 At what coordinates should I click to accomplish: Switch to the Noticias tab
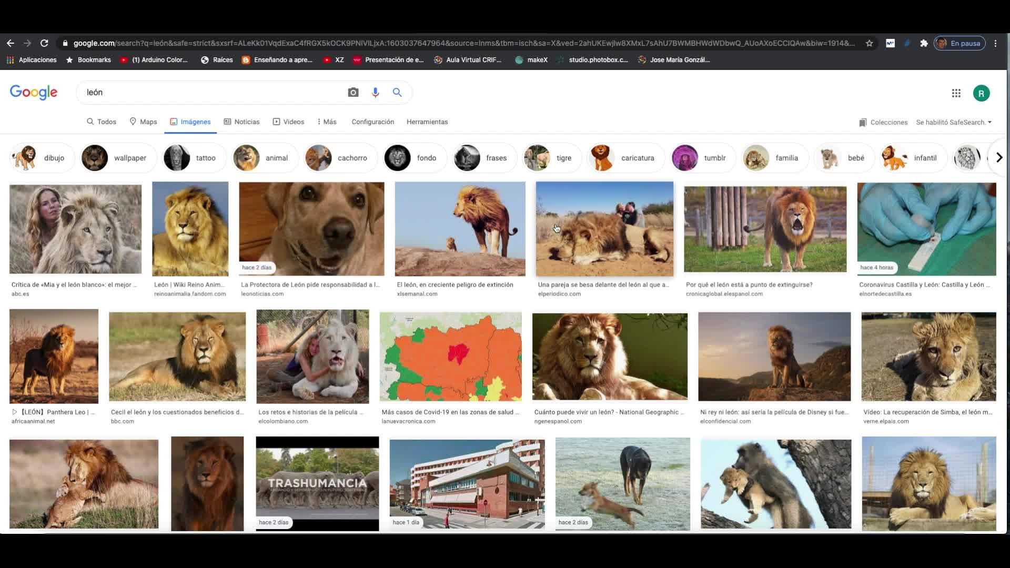coord(241,121)
